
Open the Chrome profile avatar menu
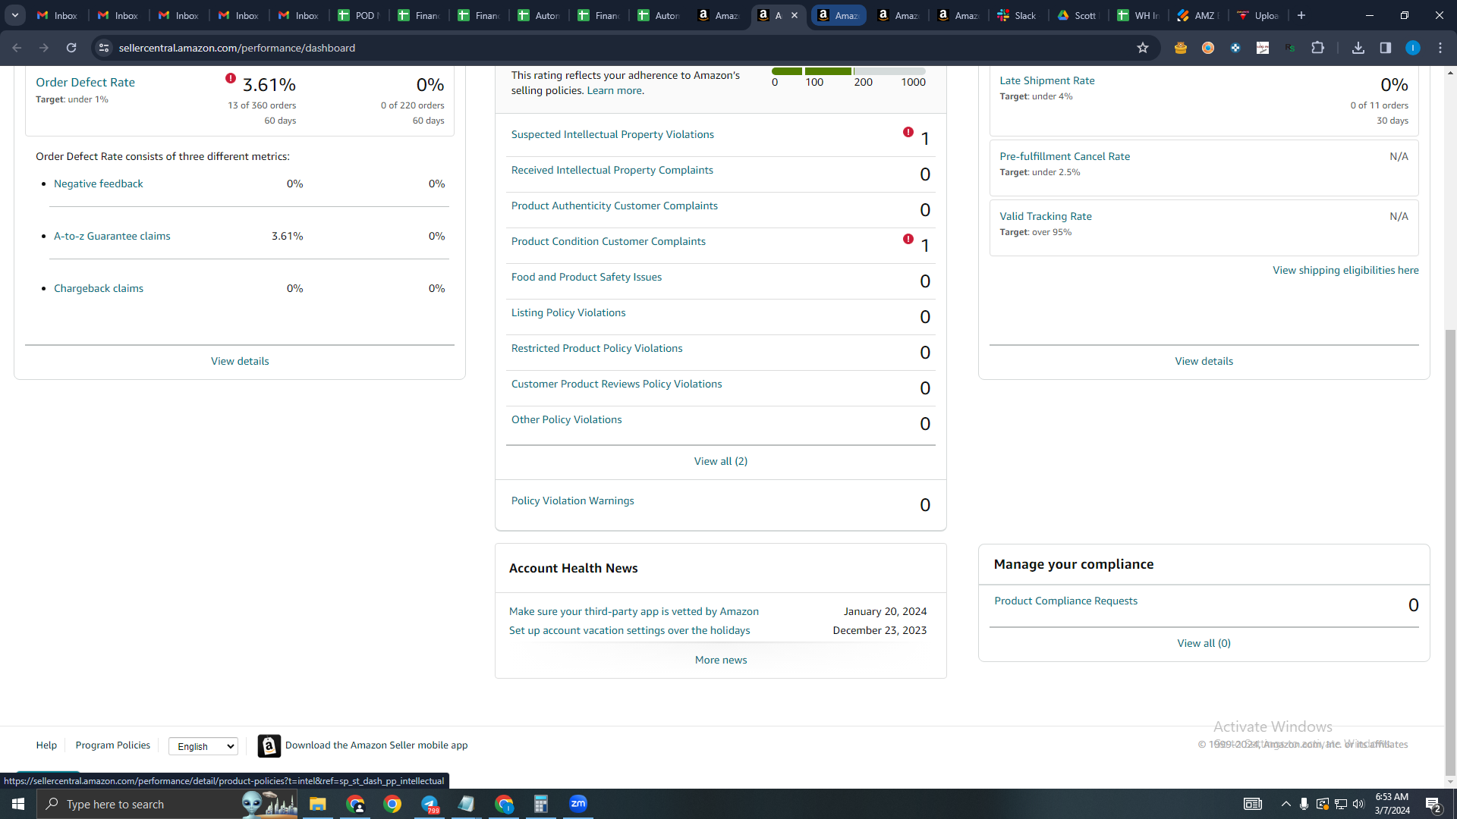(x=1413, y=48)
